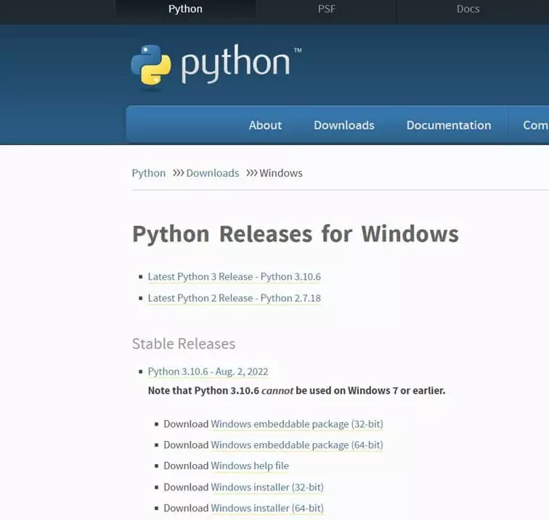Go to Downloads breadcrumb link
Screen dimensions: 549x520
pos(213,173)
